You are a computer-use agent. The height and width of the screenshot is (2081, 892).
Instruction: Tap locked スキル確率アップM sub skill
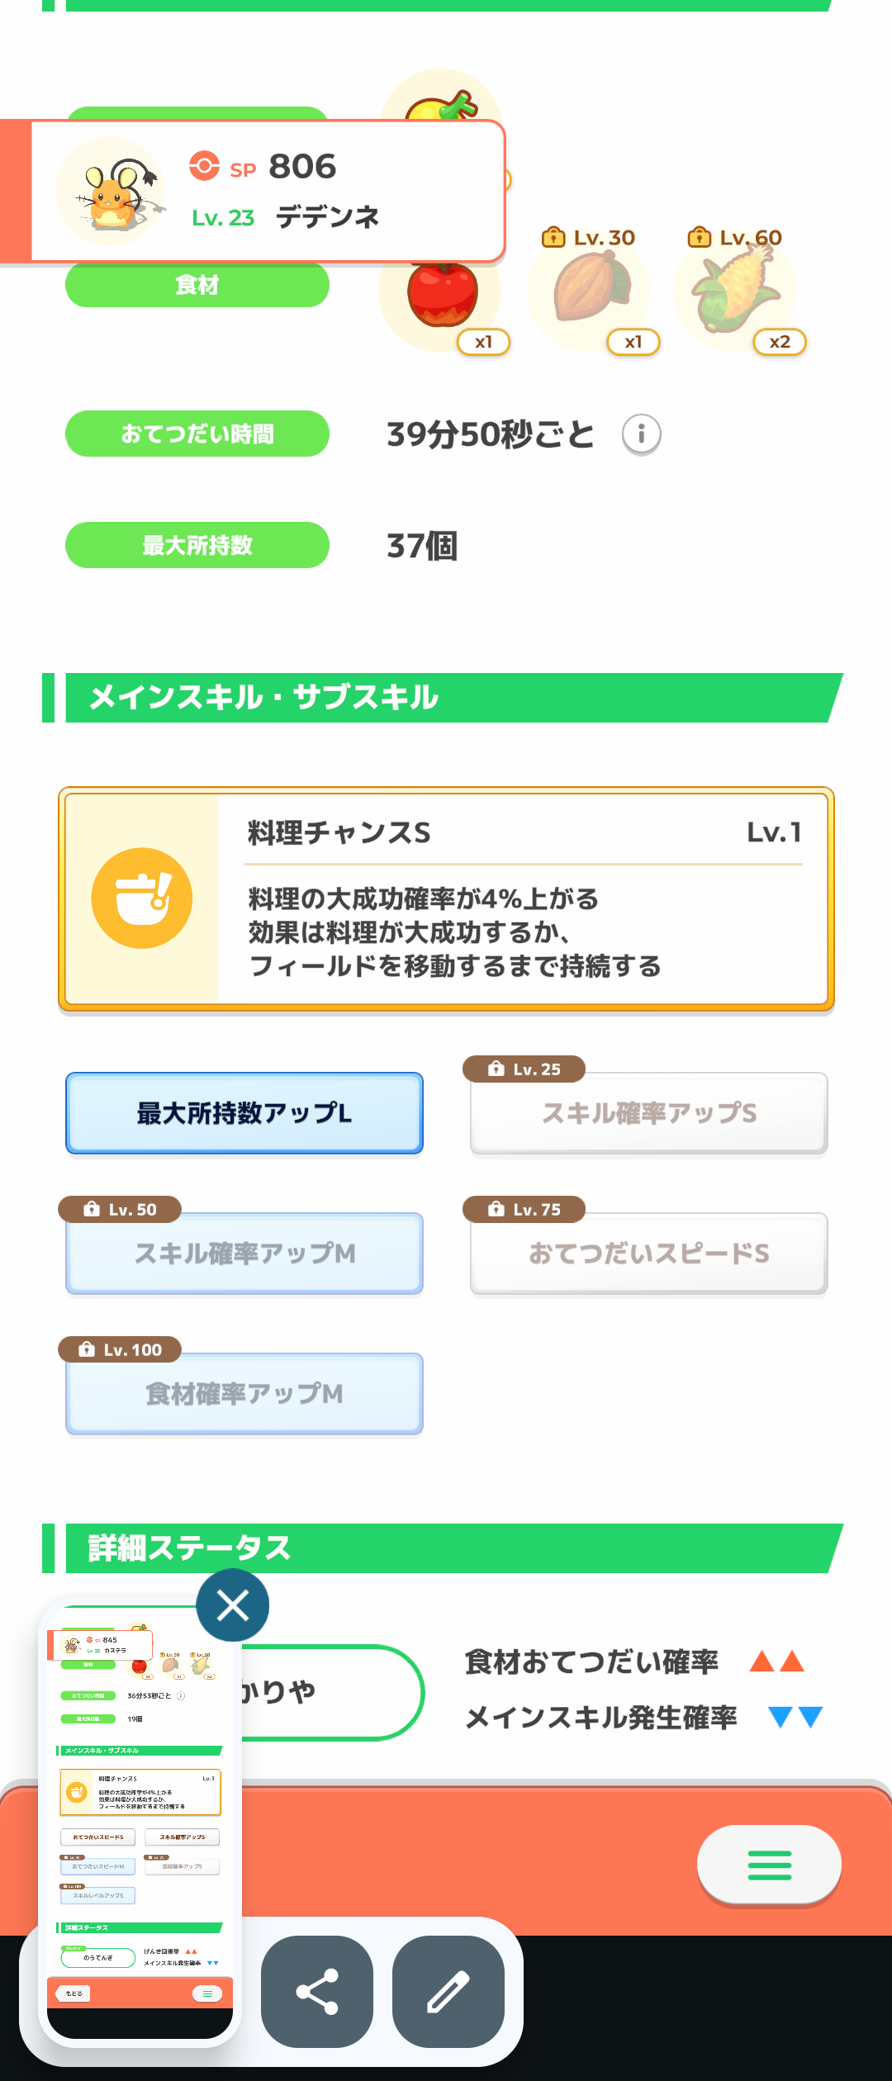click(x=244, y=1253)
